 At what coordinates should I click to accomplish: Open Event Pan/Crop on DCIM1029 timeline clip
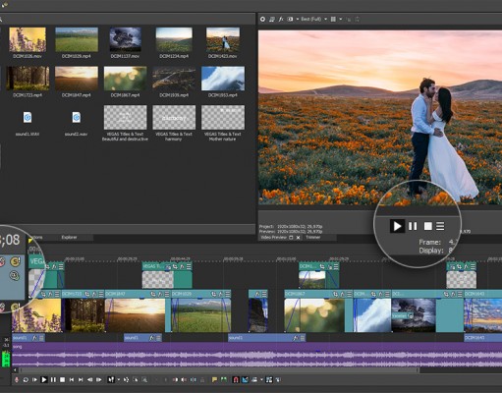[x=214, y=294]
